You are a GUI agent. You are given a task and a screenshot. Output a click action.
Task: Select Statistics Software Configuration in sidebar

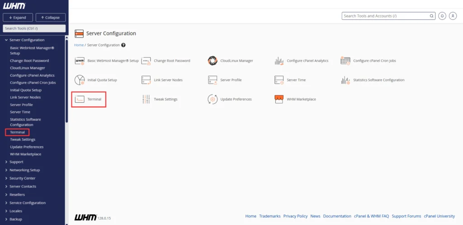[25, 122]
